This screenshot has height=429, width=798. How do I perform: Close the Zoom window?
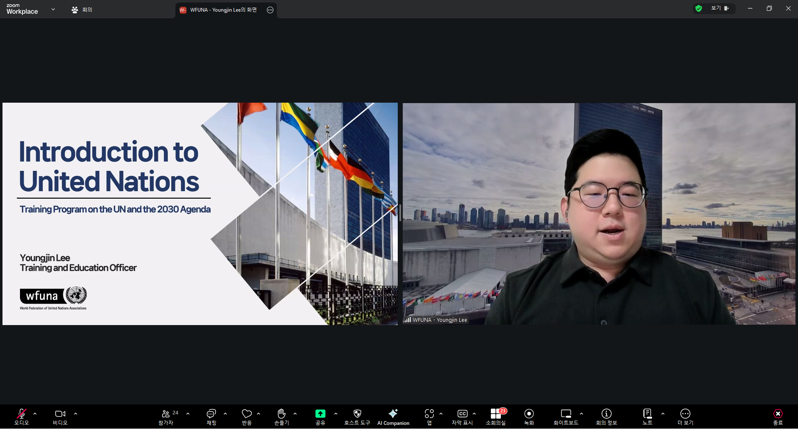click(x=788, y=8)
